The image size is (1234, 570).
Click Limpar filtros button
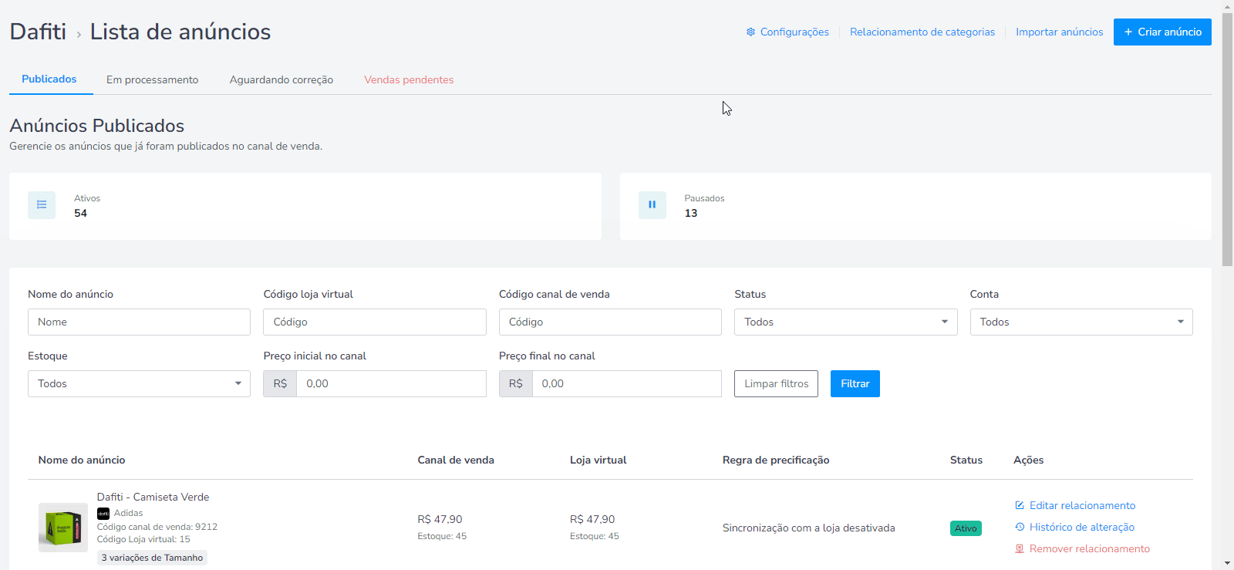click(776, 383)
